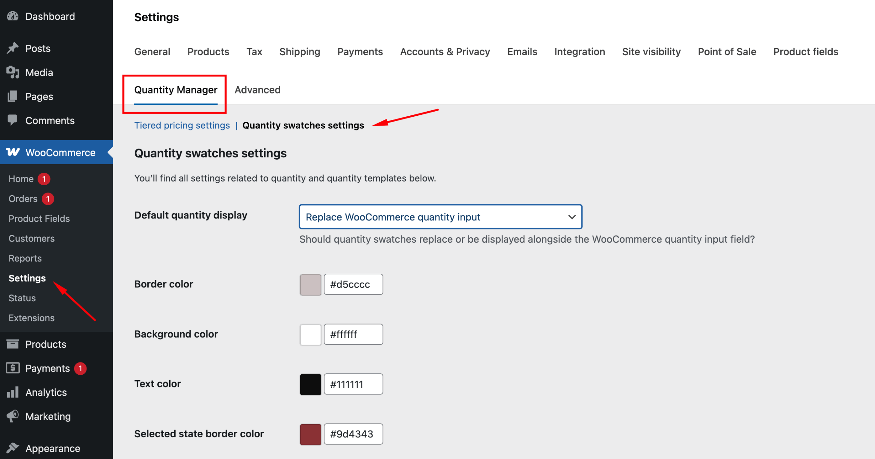Switch to the Advanced tab
Viewport: 875px width, 459px height.
click(257, 90)
